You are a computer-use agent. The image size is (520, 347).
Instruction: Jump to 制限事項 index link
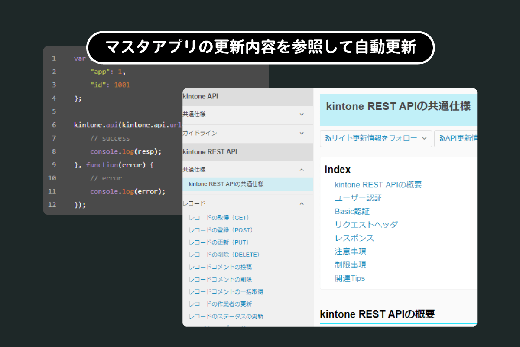click(351, 265)
